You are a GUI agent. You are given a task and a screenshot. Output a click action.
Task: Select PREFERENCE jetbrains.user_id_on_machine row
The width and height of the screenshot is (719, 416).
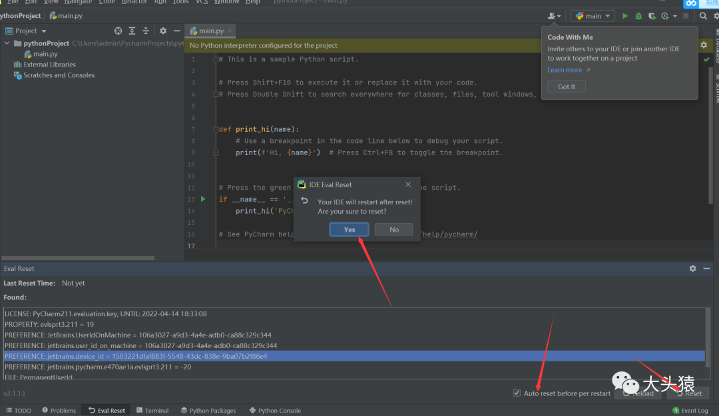click(354, 345)
